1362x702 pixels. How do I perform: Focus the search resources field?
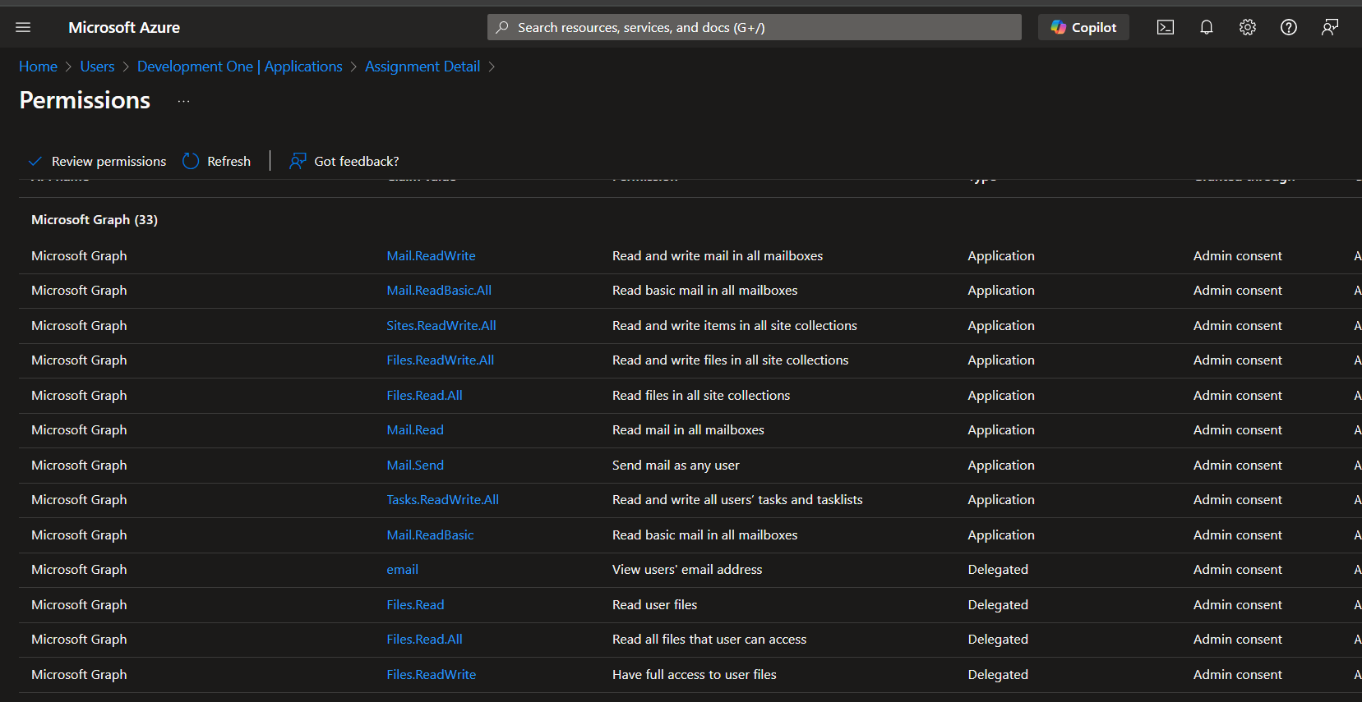click(x=755, y=27)
